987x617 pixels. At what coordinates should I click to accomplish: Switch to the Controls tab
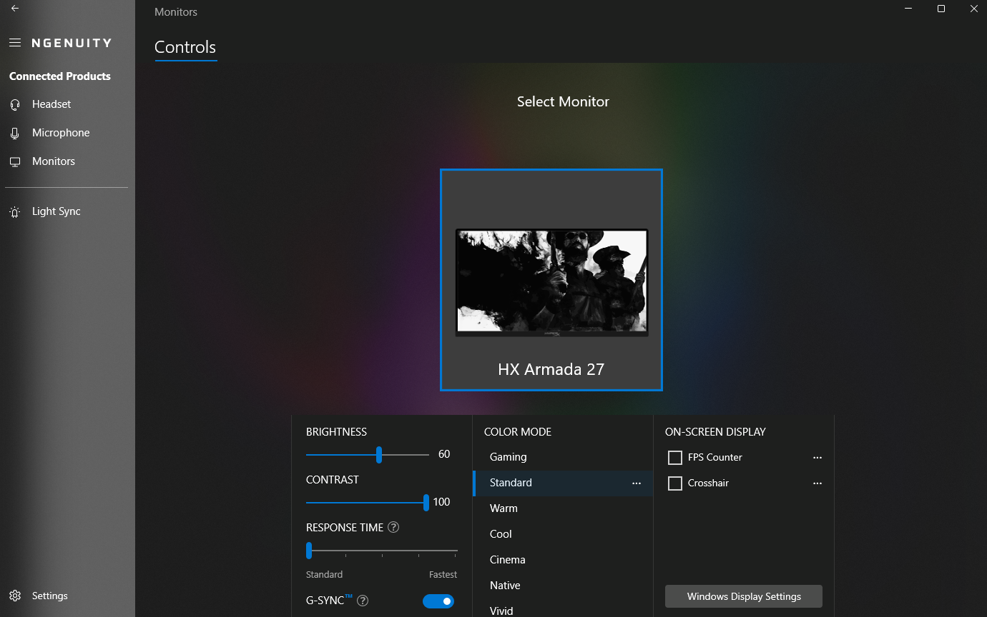tap(185, 47)
